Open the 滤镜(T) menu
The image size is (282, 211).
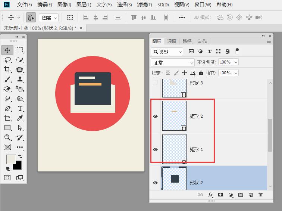click(144, 5)
